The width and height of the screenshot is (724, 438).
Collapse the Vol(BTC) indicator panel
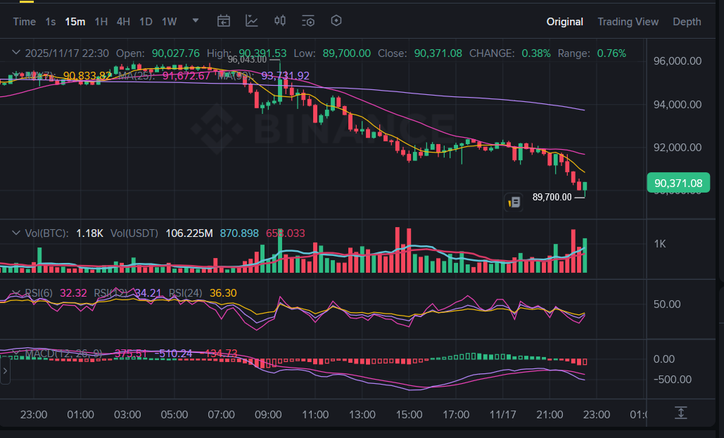click(x=15, y=233)
